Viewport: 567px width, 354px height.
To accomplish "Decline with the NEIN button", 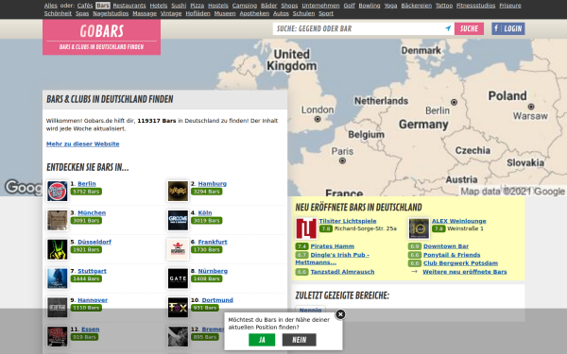I will [x=299, y=340].
